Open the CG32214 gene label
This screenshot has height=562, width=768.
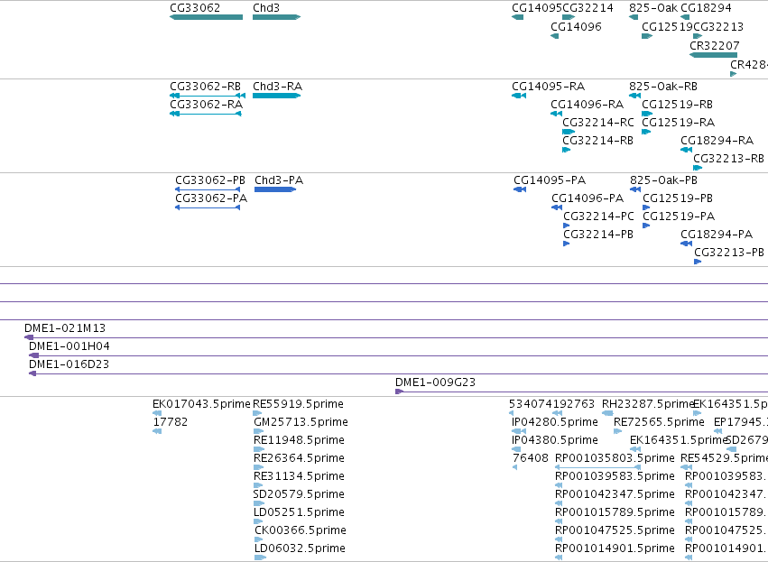click(588, 8)
